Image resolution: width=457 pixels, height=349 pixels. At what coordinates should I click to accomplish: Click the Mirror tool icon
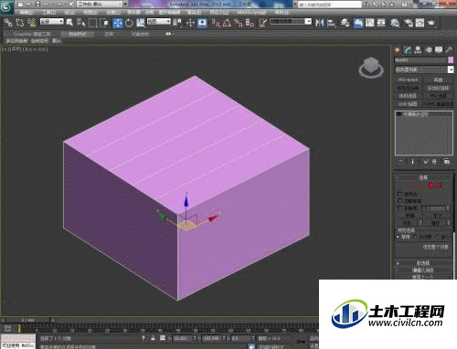click(320, 23)
